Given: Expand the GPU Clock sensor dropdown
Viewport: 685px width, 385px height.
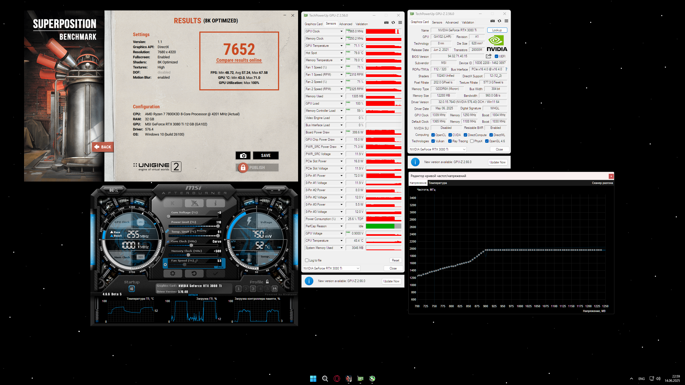Looking at the screenshot, I should pyautogui.click(x=341, y=31).
